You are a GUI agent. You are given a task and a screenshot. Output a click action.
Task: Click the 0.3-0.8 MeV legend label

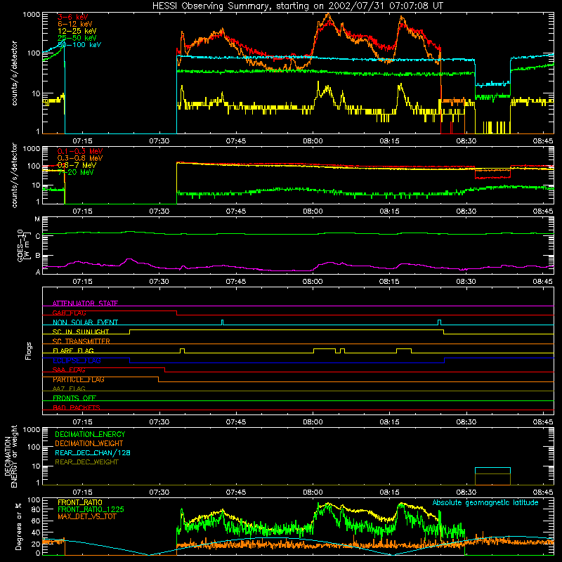(x=80, y=158)
